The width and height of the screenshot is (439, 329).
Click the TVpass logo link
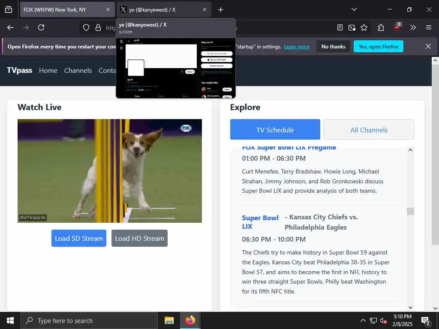(20, 70)
